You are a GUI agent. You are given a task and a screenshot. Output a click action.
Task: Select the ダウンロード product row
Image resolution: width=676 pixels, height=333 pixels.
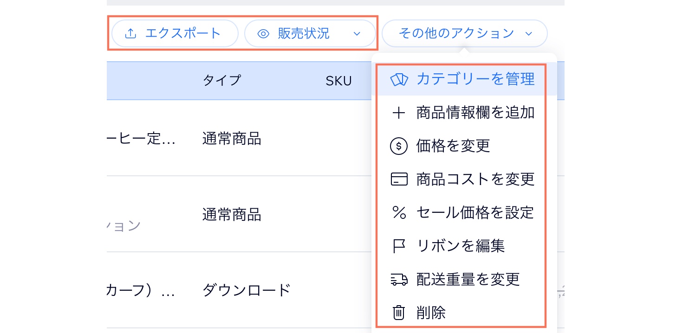[246, 290]
